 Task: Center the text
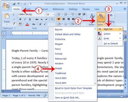pos(64,19)
